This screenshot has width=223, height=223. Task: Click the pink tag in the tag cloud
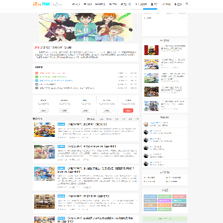[179, 196]
